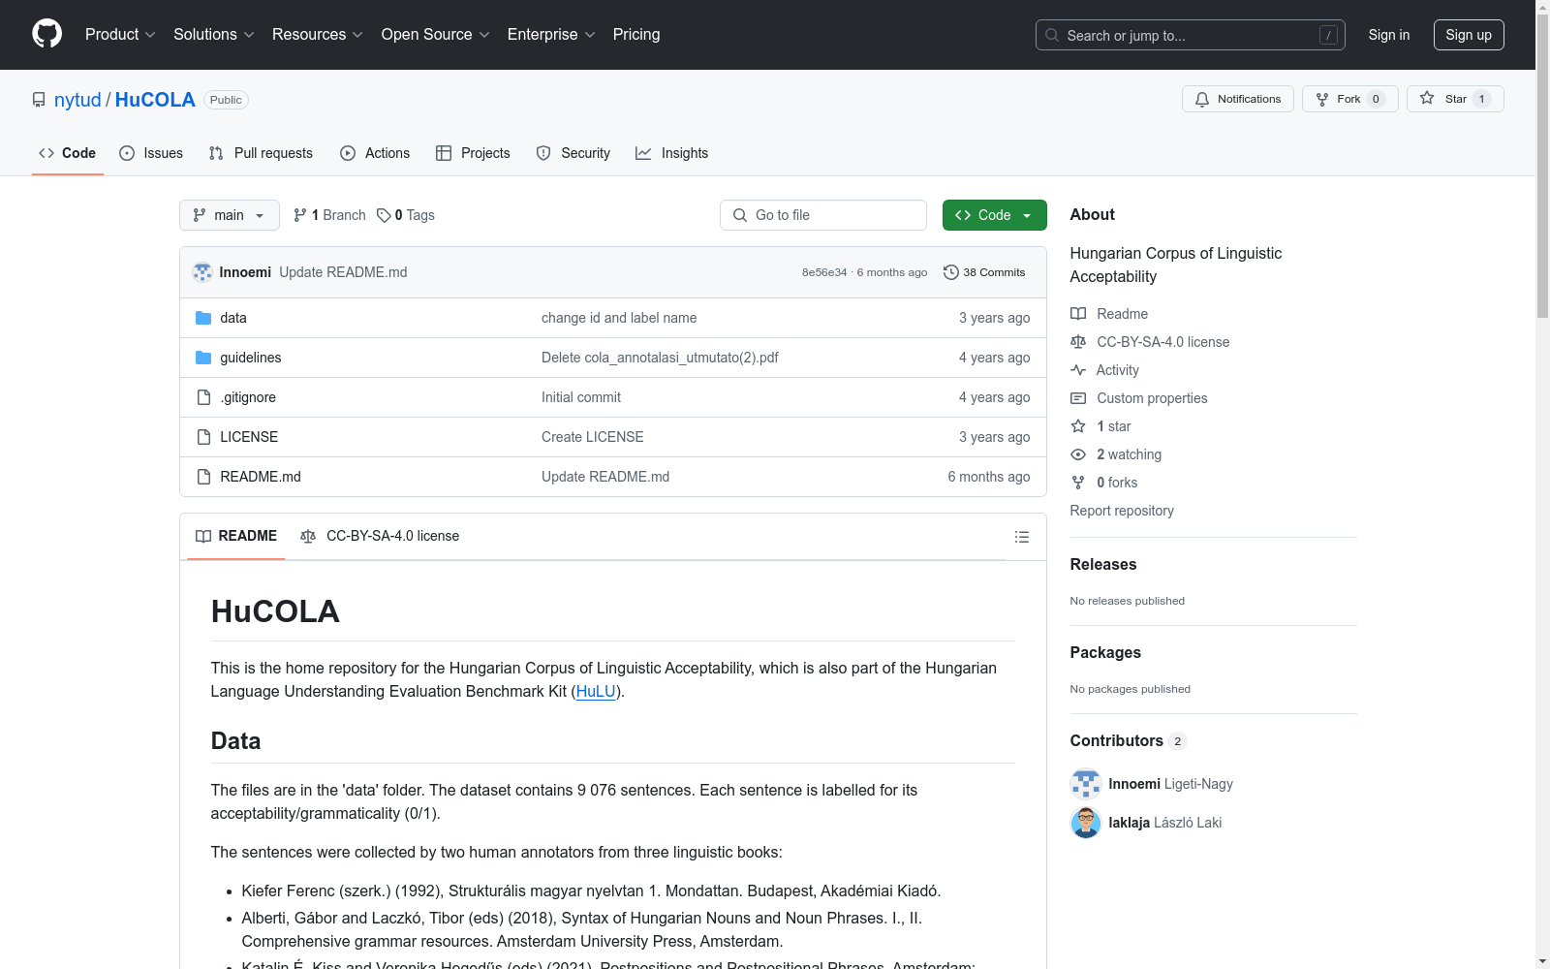Click laklaja's avatar in Contributors
This screenshot has width=1550, height=969.
coord(1086,823)
